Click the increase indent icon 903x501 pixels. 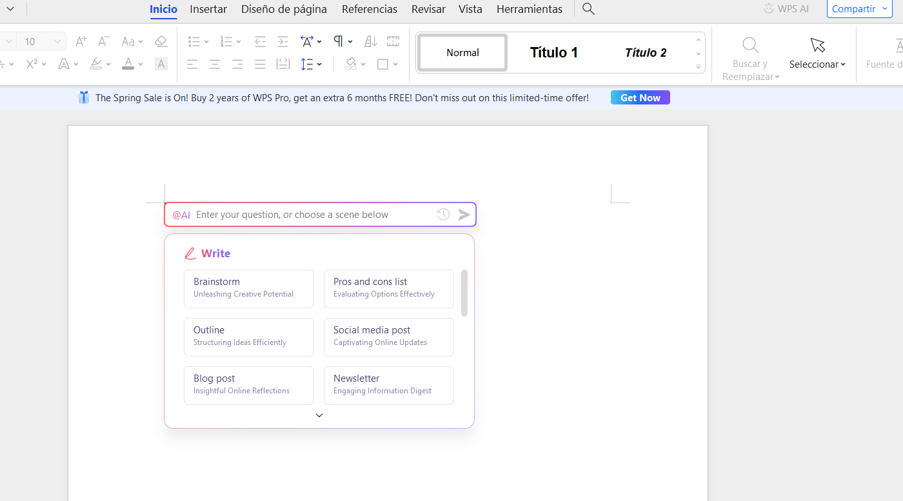(283, 42)
